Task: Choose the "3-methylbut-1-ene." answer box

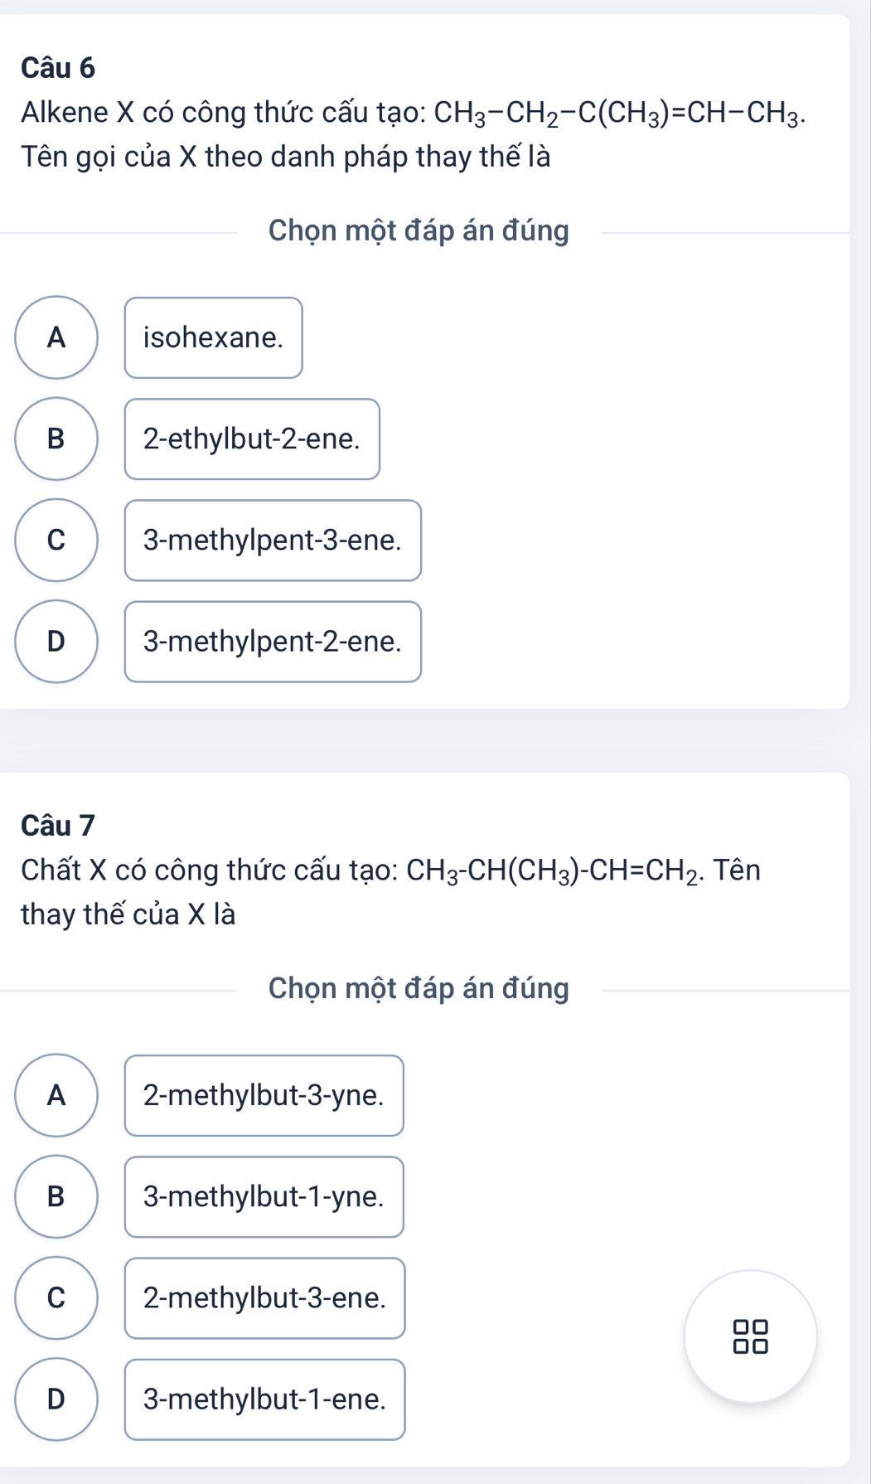Action: click(x=264, y=1399)
